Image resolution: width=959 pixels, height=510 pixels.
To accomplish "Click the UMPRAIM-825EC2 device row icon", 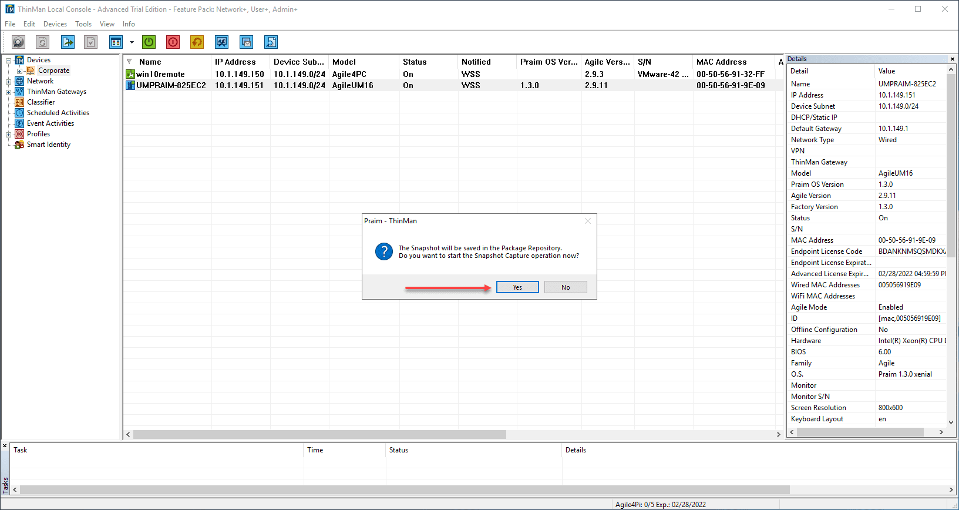I will click(x=130, y=85).
